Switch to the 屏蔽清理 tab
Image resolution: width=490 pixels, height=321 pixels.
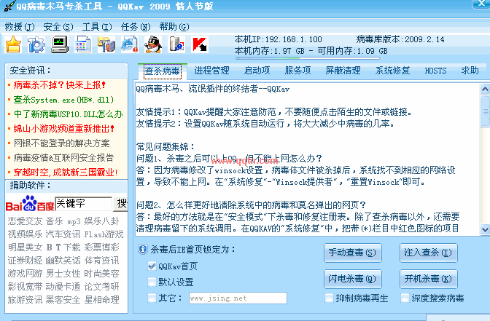pyautogui.click(x=343, y=71)
